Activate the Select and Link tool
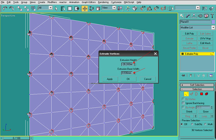This screenshot has width=216, height=140. click(x=20, y=8)
